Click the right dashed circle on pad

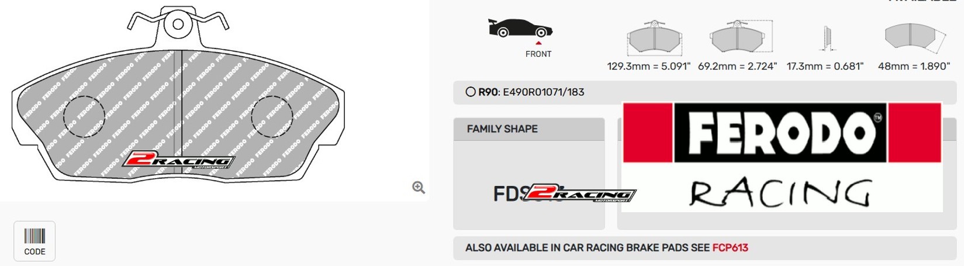tap(272, 116)
